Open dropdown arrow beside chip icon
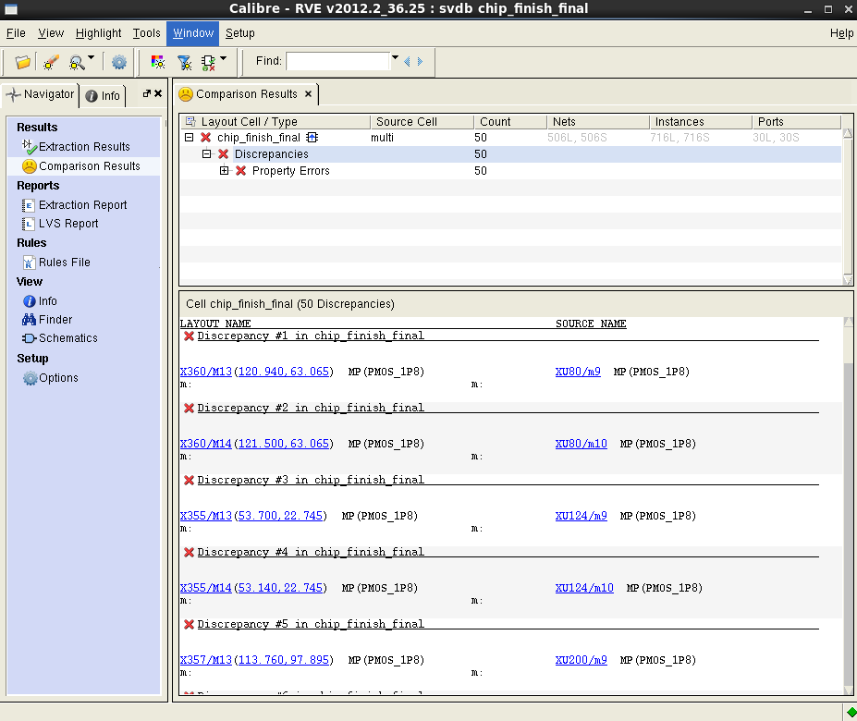Screen dimensions: 857x721 click(x=224, y=58)
